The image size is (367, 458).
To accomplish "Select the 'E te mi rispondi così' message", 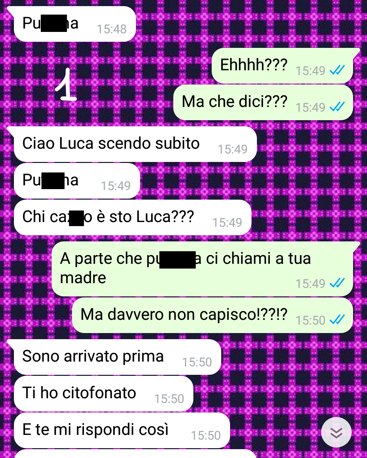I will (122, 430).
